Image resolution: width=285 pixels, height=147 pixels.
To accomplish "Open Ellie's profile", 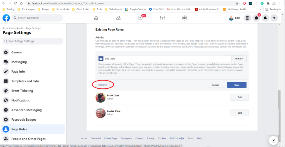I will click(235, 18).
